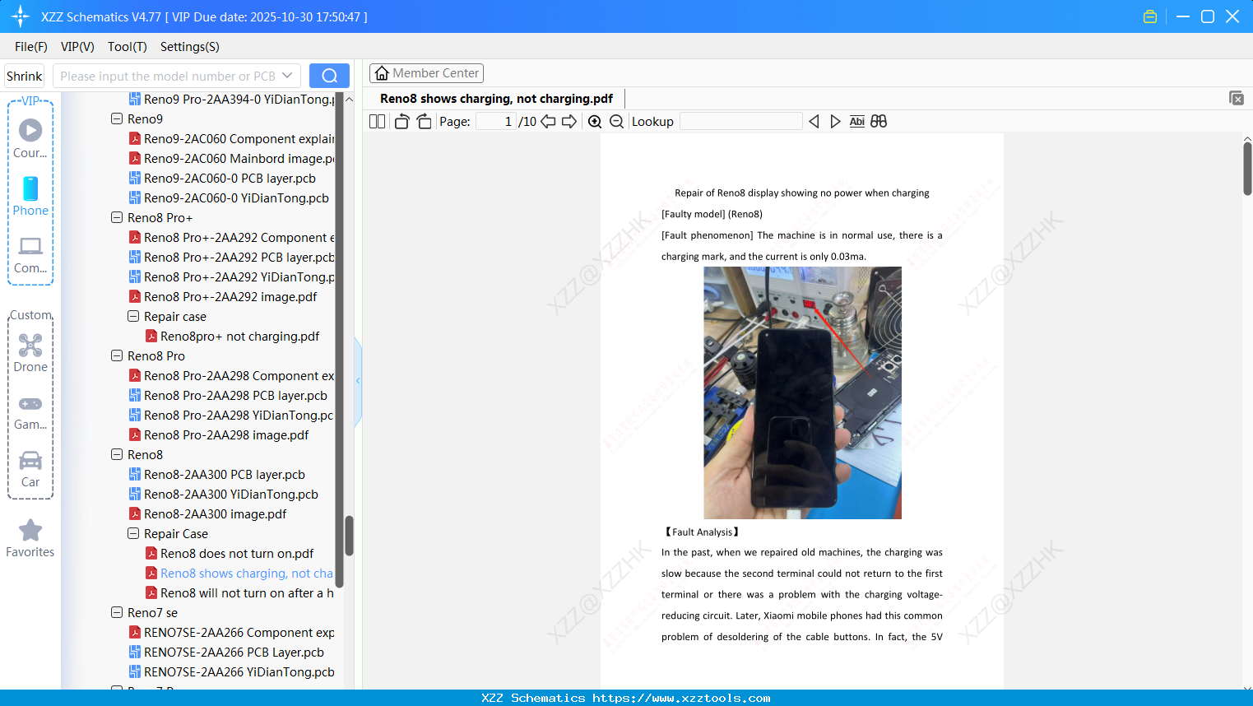
Task: Zoom out of the PDF document
Action: click(616, 122)
